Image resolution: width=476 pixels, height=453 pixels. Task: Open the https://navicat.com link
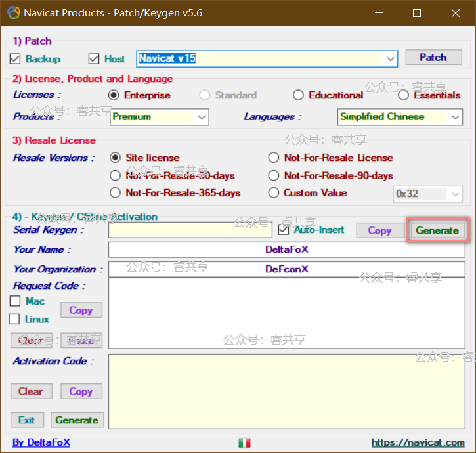[x=418, y=442]
